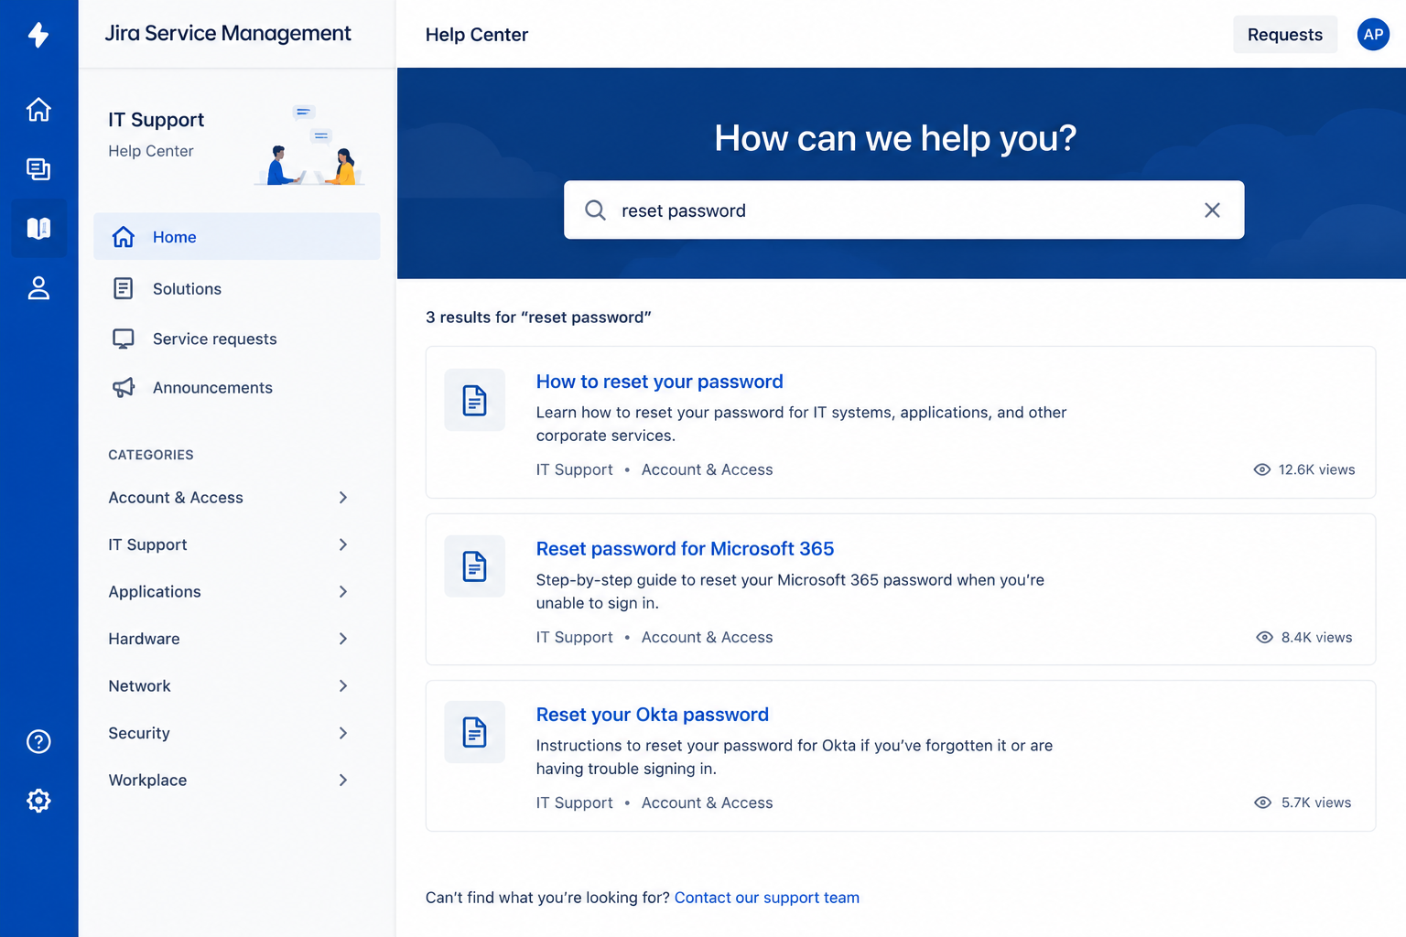Click the CATEGORIES section label
Image resolution: width=1406 pixels, height=937 pixels.
pos(151,455)
